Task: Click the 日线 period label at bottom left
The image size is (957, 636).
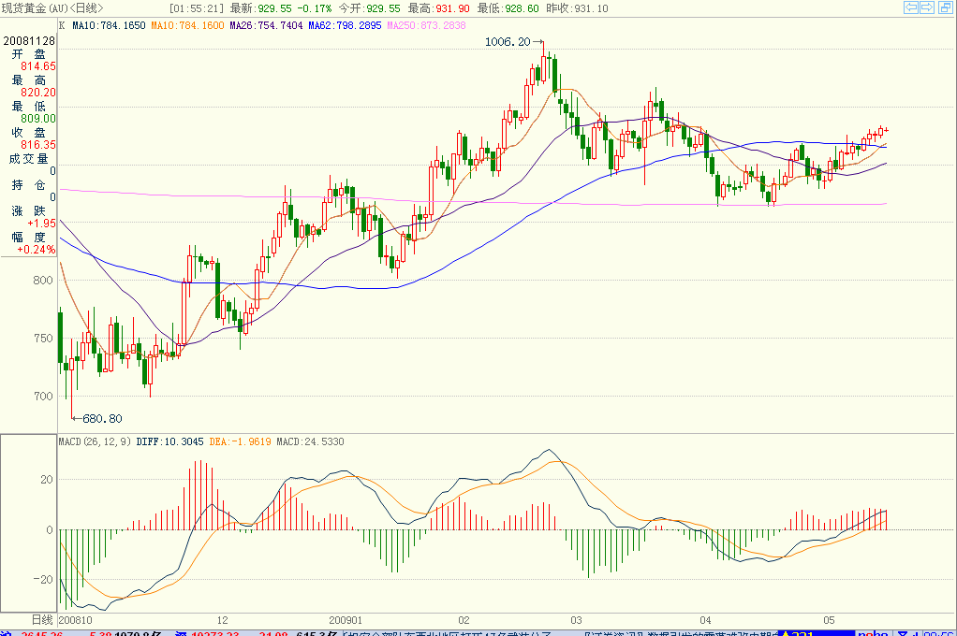Action: point(42,620)
